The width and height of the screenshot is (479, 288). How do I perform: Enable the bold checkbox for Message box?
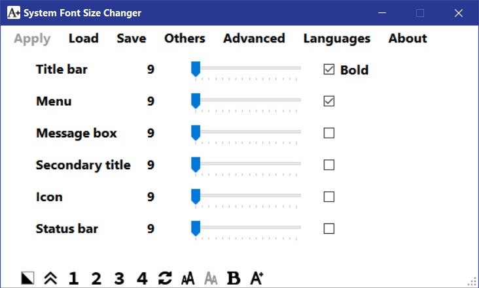click(x=329, y=133)
